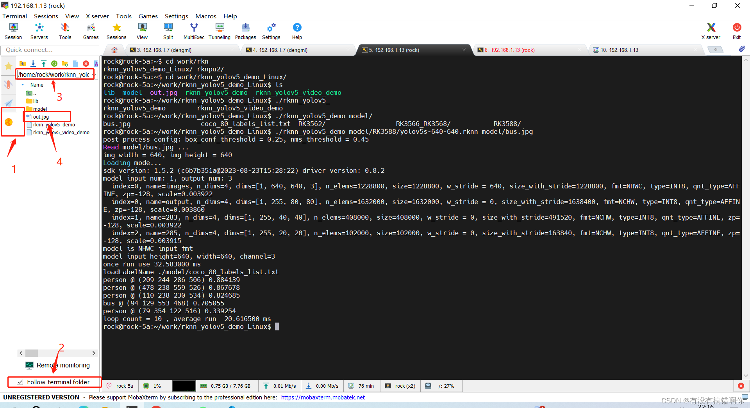Select the parent .. folder entry

click(x=31, y=93)
